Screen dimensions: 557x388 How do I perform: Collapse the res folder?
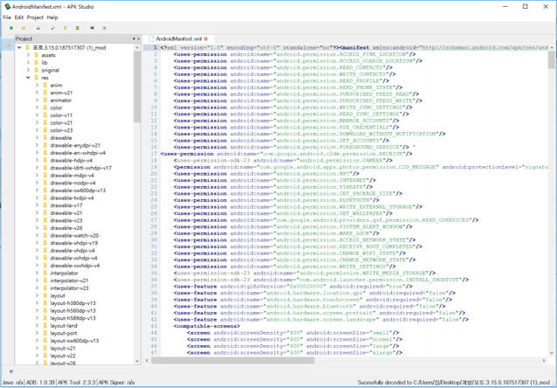(x=28, y=78)
